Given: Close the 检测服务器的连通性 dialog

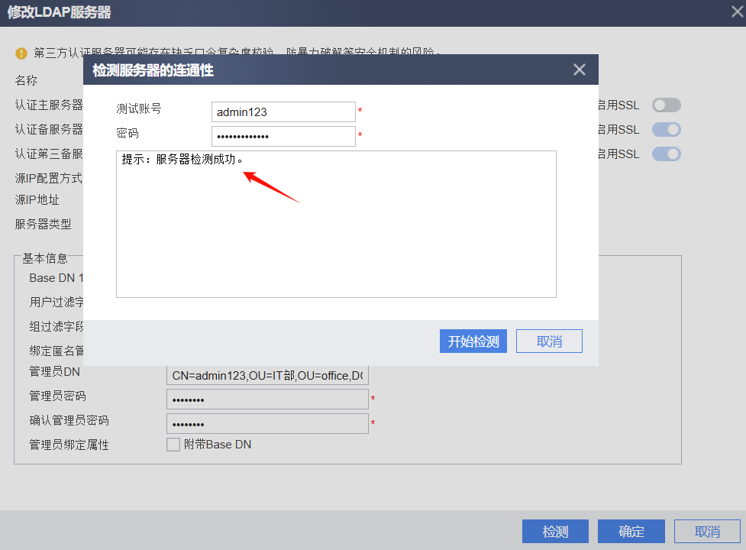Looking at the screenshot, I should click(580, 70).
